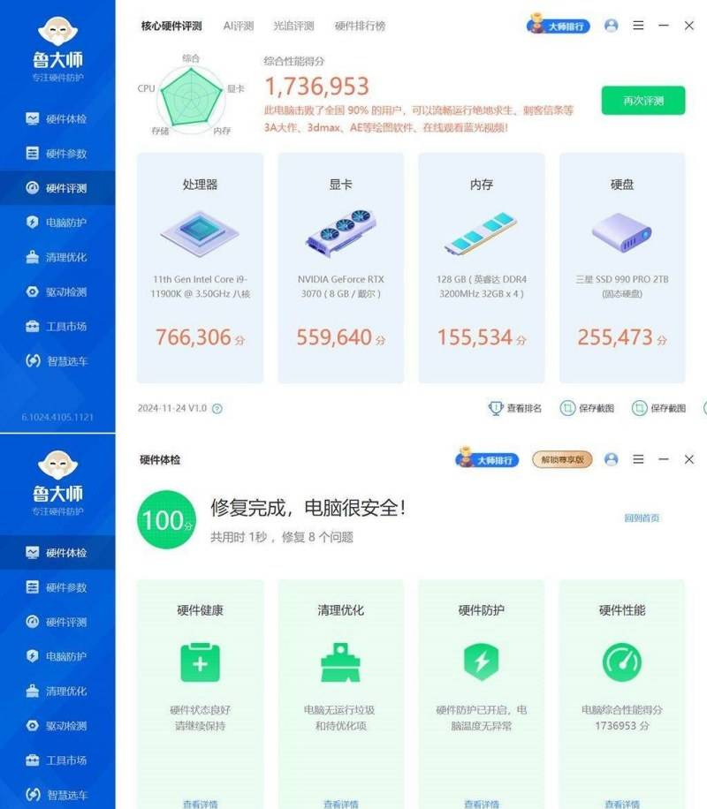Viewport: 707px width, 809px height.
Task: Click 大师排行 badge in the checkup window
Action: coord(487,458)
